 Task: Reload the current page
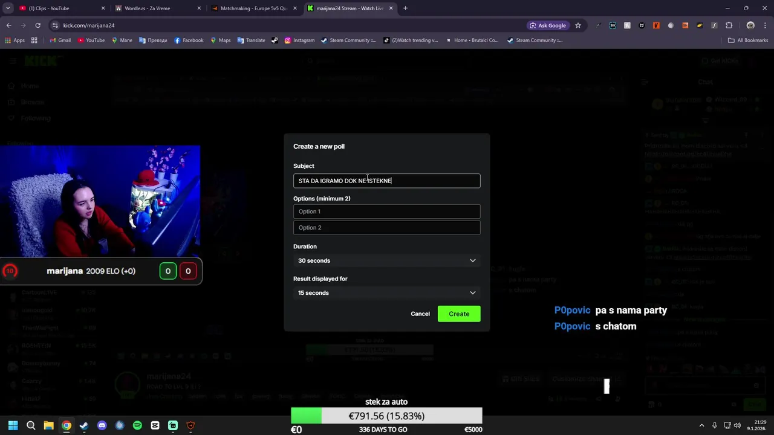pyautogui.click(x=37, y=25)
